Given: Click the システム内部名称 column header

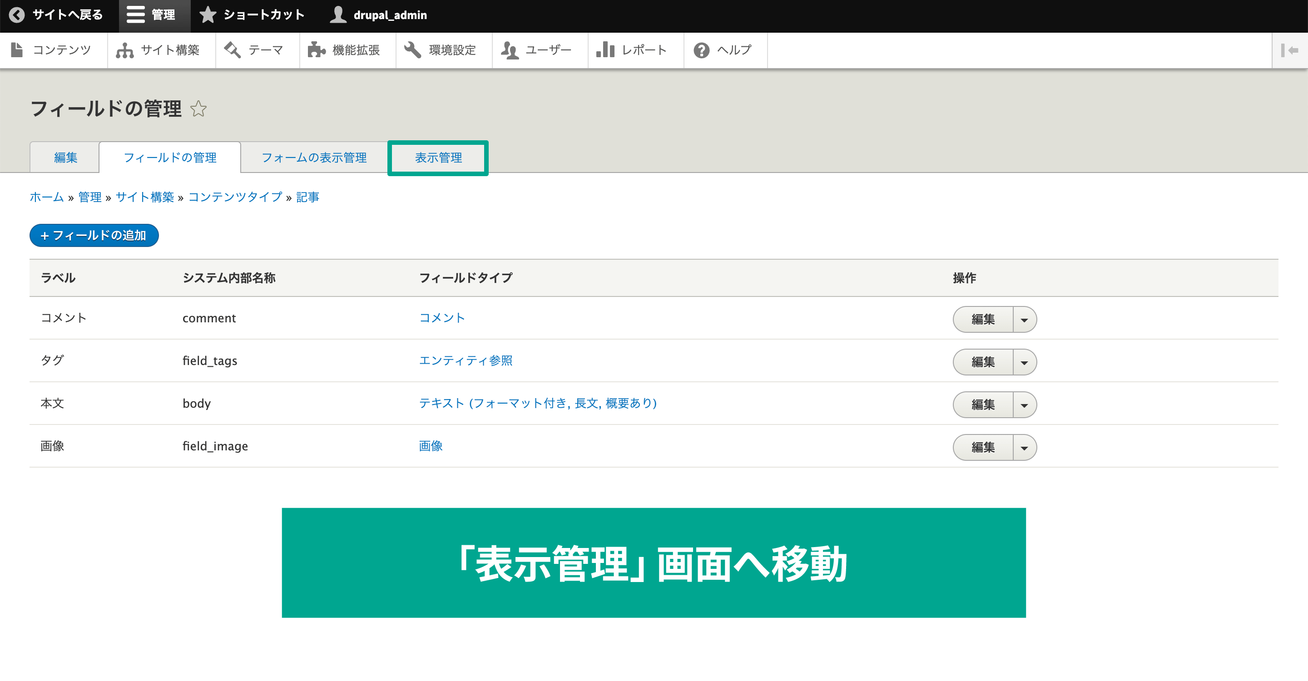Looking at the screenshot, I should point(229,277).
